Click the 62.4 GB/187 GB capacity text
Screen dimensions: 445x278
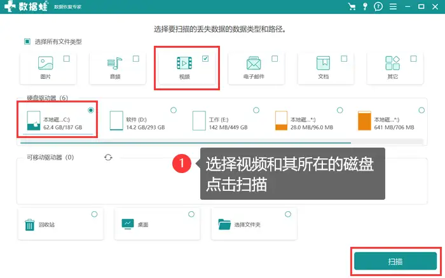tap(63, 127)
